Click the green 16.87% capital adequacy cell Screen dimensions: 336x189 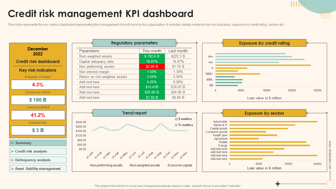pos(152,61)
